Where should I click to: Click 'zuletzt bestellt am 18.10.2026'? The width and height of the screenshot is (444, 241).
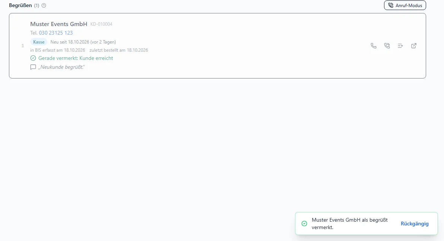pos(119,50)
